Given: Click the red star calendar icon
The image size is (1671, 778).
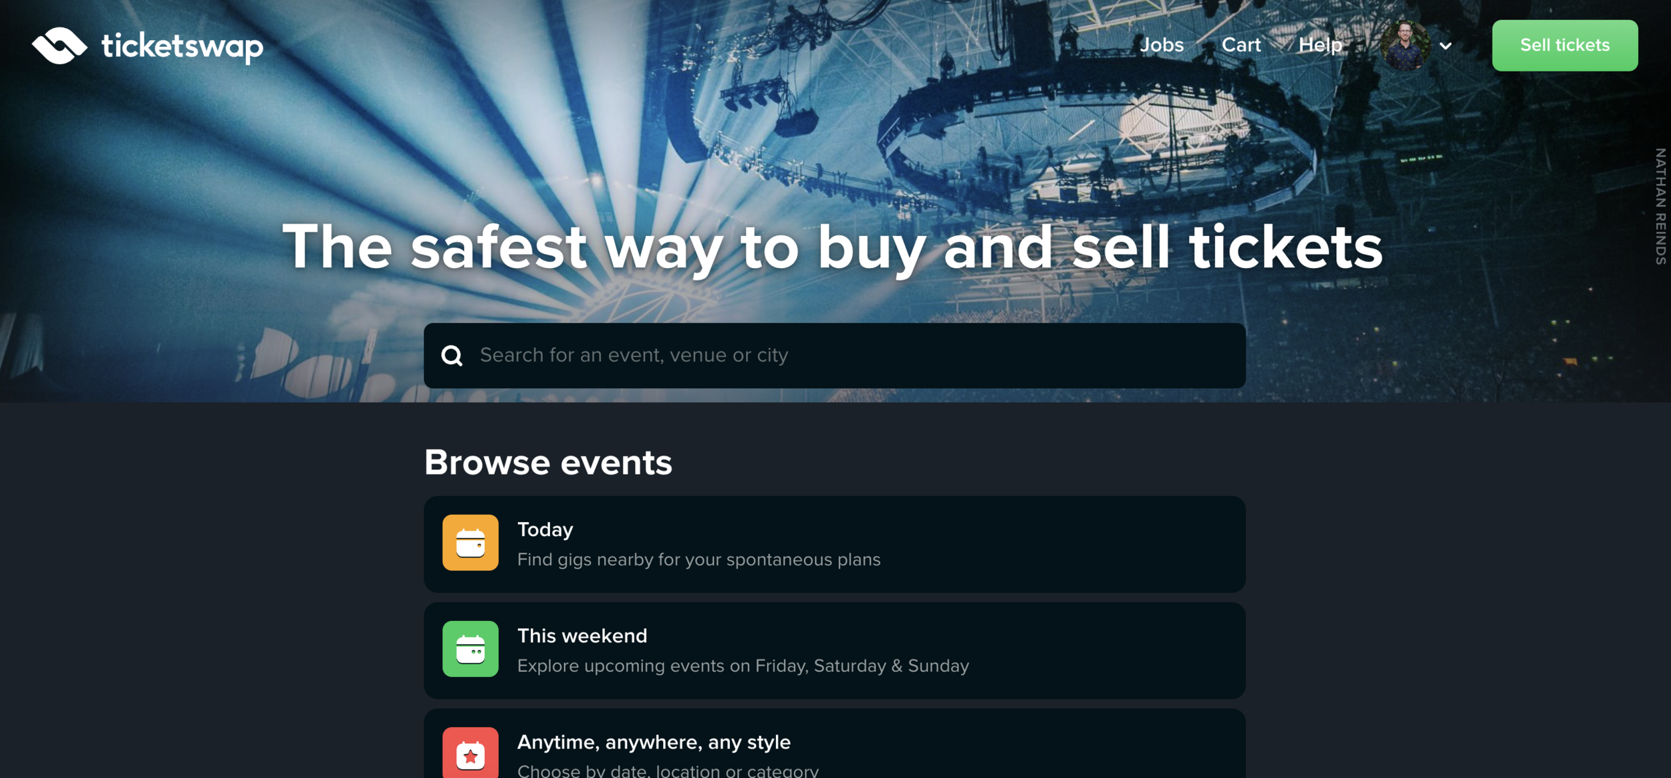Looking at the screenshot, I should 470,753.
